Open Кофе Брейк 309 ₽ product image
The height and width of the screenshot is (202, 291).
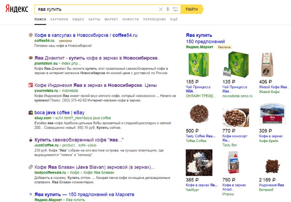272,114
